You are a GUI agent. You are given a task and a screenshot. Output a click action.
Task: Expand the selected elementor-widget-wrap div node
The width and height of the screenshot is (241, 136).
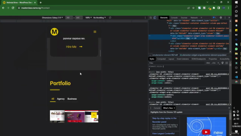click(x=171, y=36)
